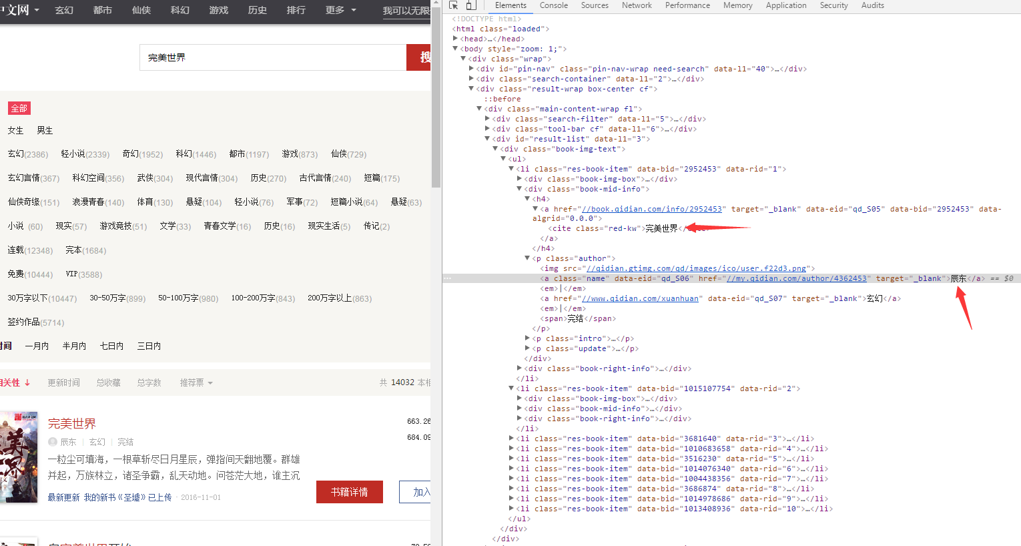Image resolution: width=1021 pixels, height=546 pixels.
Task: Expand the head element node
Action: [x=455, y=39]
